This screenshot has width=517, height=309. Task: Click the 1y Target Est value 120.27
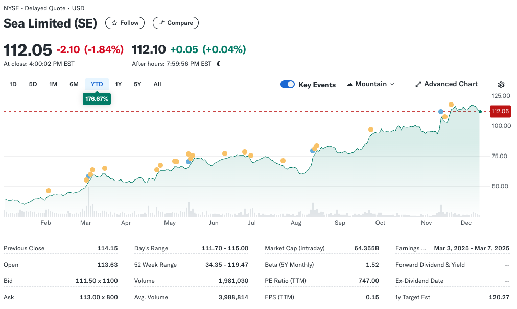tap(499, 297)
